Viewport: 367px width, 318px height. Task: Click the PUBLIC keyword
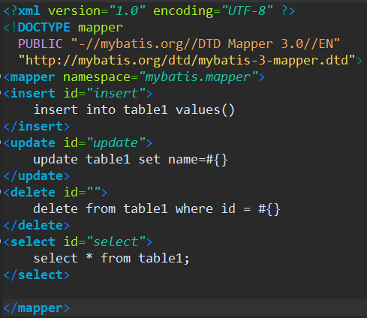[41, 43]
